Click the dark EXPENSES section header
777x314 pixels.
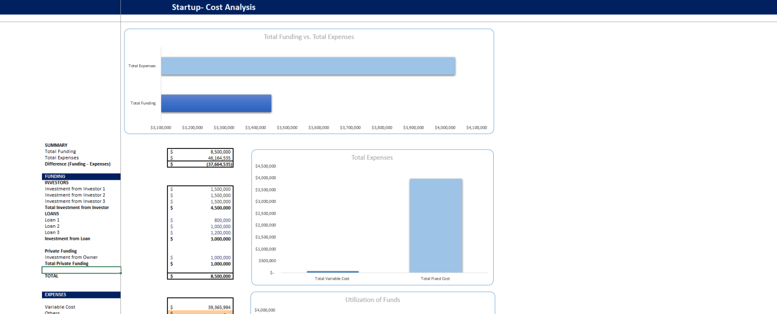pos(80,294)
